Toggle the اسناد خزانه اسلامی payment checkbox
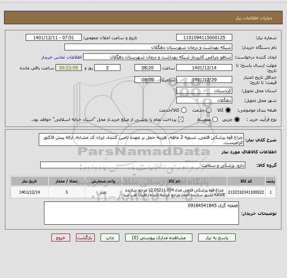This screenshot has height=278, width=287. 181,119
